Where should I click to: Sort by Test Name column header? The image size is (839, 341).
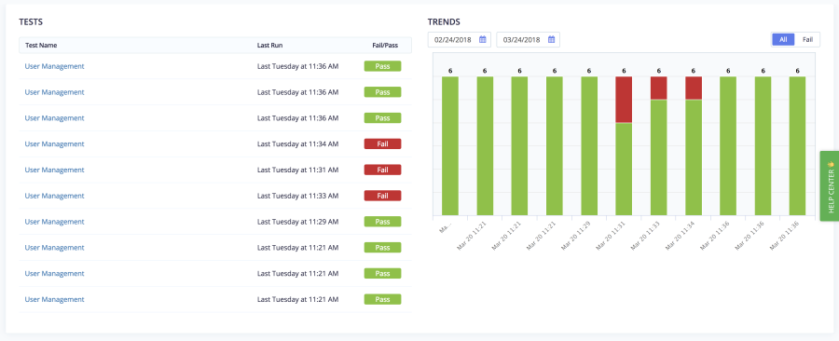coord(41,46)
